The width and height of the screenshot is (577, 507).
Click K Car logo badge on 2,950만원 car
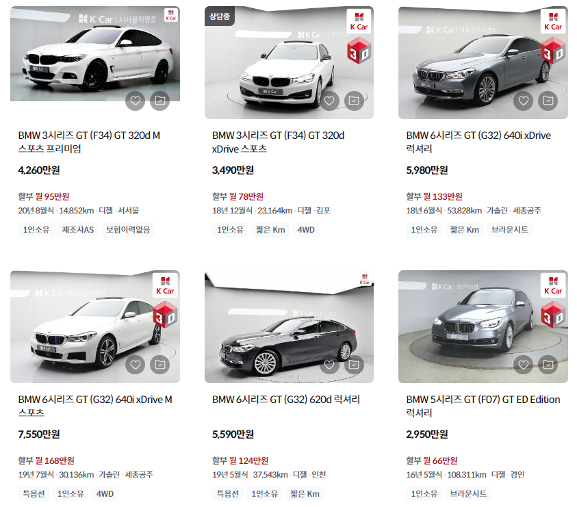point(553,285)
